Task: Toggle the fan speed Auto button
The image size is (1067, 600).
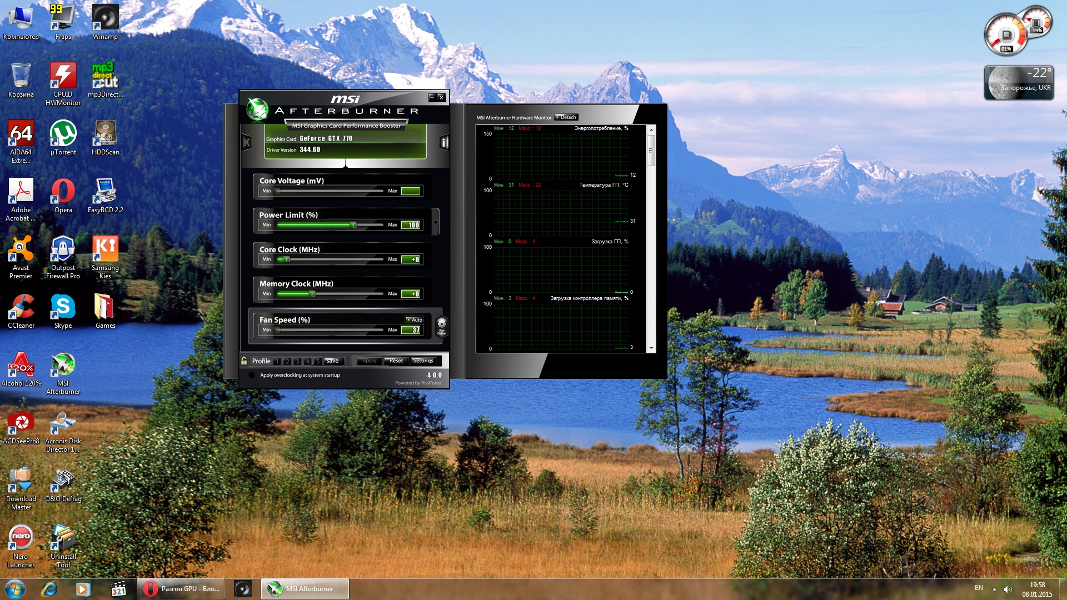Action: click(x=415, y=320)
